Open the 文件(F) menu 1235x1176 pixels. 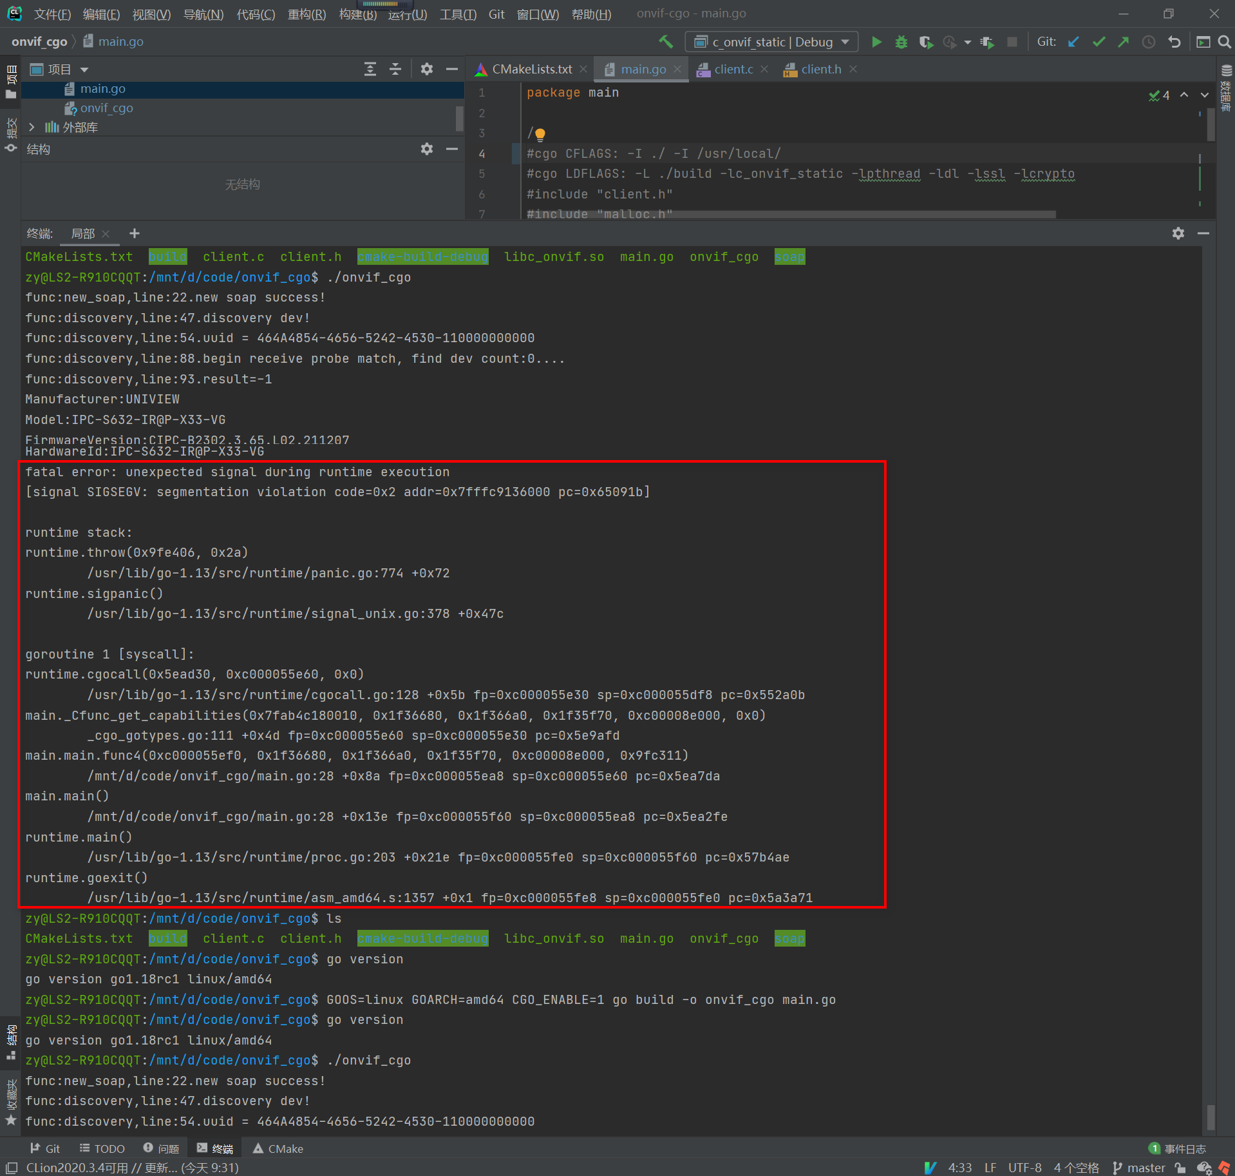coord(52,14)
